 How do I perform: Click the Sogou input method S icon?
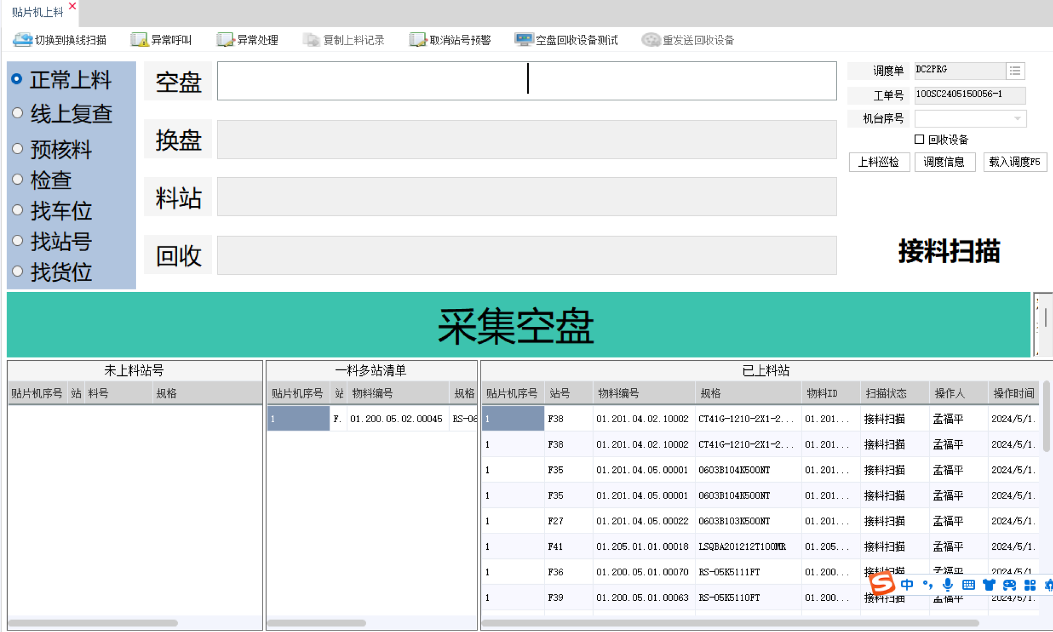pos(881,584)
